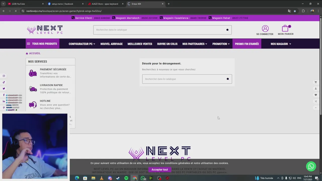Click the browser address bar URL

pos(64,11)
